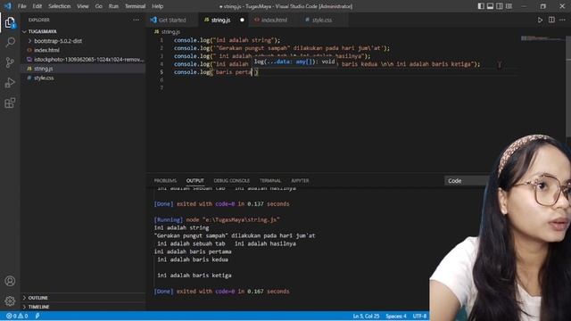The width and height of the screenshot is (571, 321).
Task: Toggle primary side bar layout icon
Action: click(481, 6)
